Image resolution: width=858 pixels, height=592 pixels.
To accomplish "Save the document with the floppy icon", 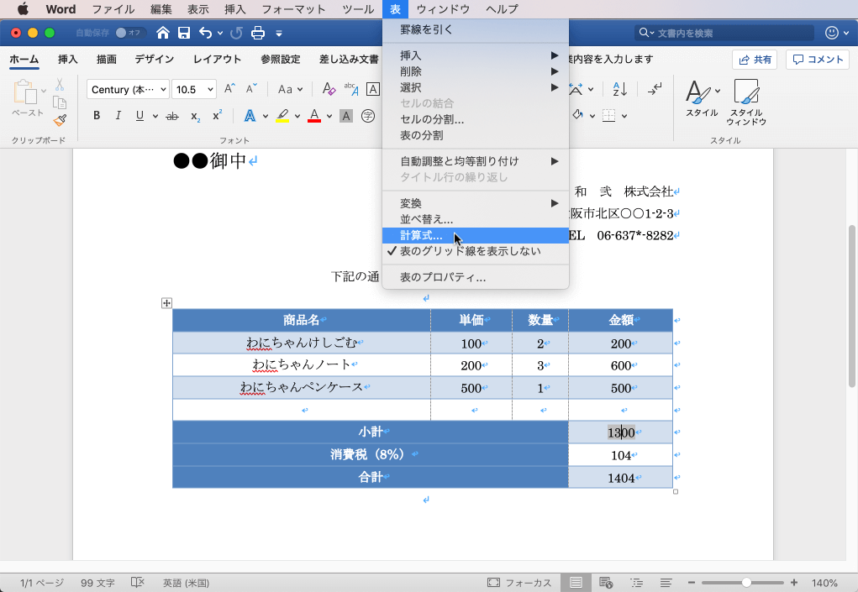I will pyautogui.click(x=184, y=33).
